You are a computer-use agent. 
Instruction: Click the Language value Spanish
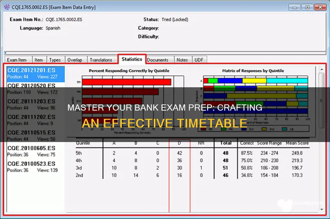tap(53, 28)
